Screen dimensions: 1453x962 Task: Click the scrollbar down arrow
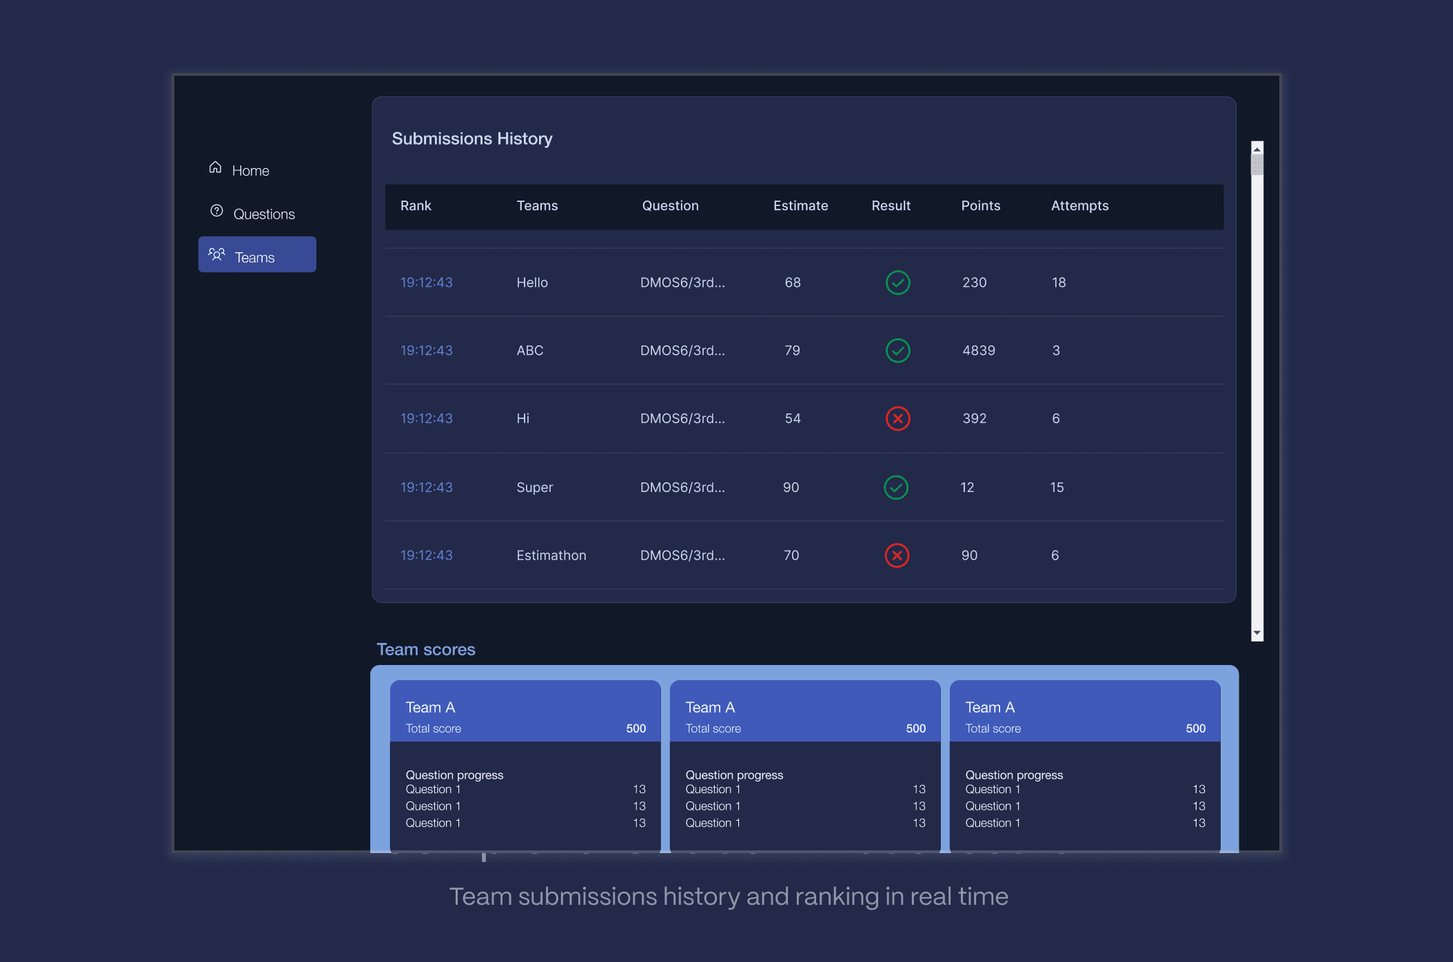coord(1257,633)
